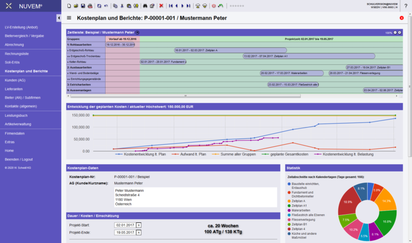Close the NUVEM sidebar X icon
The width and height of the screenshot is (412, 243).
point(9,6)
